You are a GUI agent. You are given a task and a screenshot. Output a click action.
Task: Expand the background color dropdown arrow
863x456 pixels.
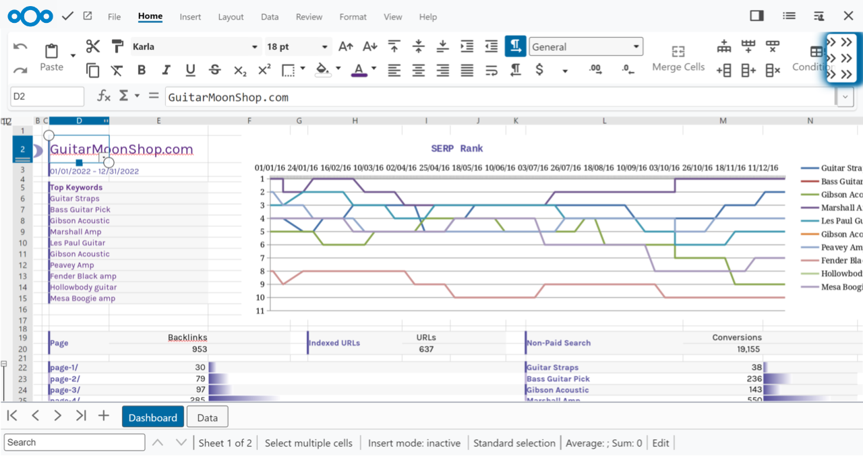tap(338, 69)
